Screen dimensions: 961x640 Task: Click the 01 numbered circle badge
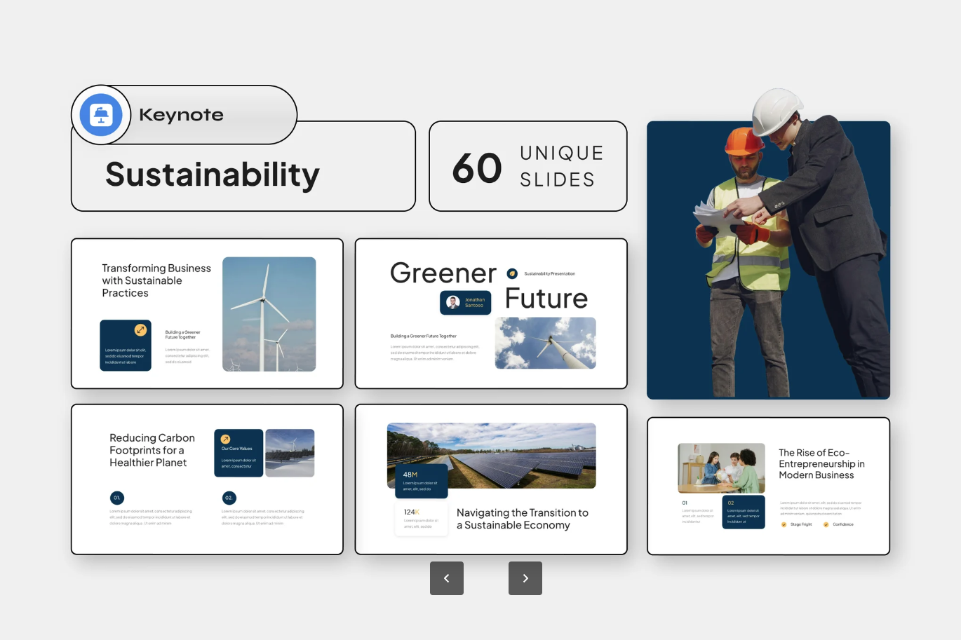click(116, 498)
